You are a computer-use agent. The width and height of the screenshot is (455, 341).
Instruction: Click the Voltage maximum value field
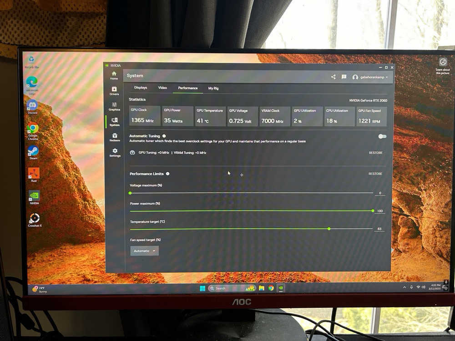(x=380, y=193)
